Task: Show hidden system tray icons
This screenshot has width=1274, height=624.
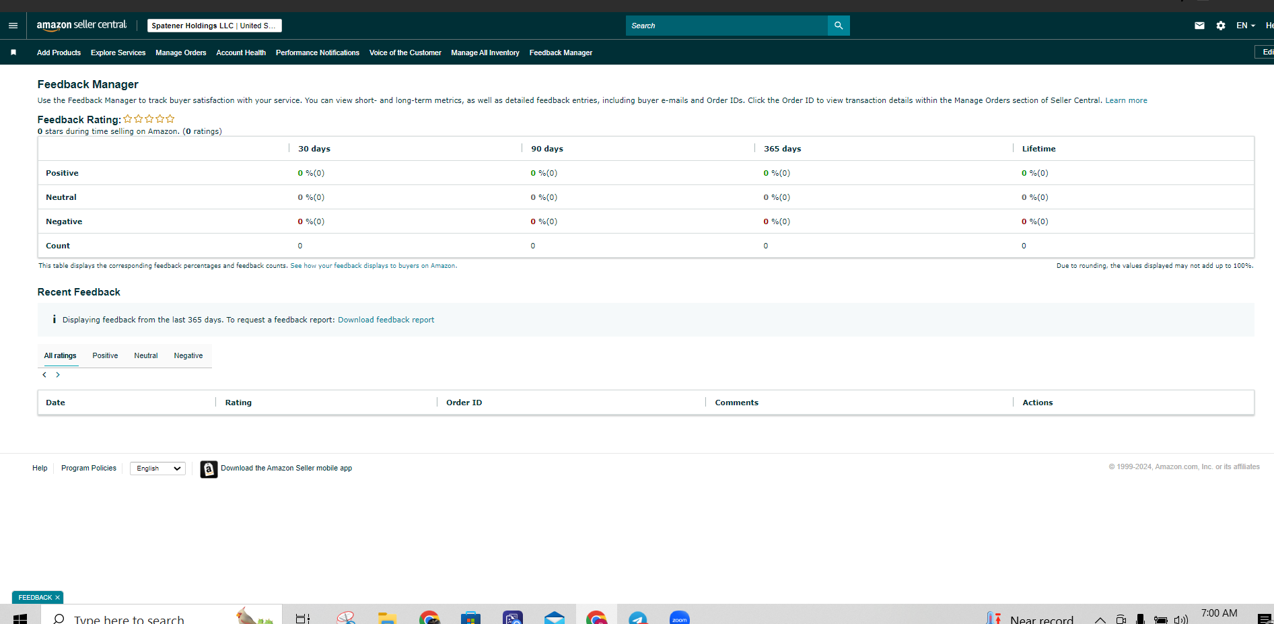Action: (x=1100, y=619)
